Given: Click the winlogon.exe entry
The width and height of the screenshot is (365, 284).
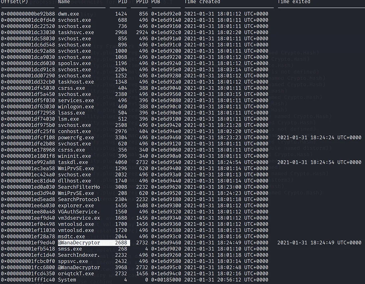Looking at the screenshot, I should 76,106.
